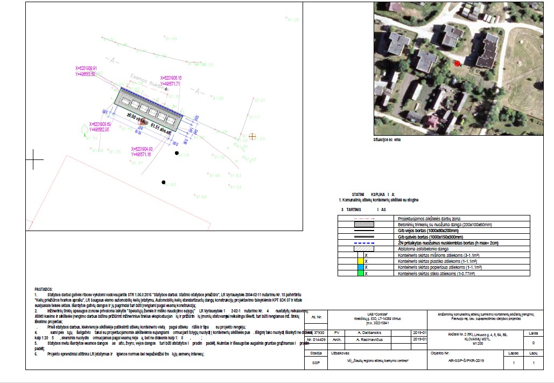Click the blue dashed line legend symbol
Image resolution: width=554 pixels, height=383 pixels.
(x=364, y=243)
